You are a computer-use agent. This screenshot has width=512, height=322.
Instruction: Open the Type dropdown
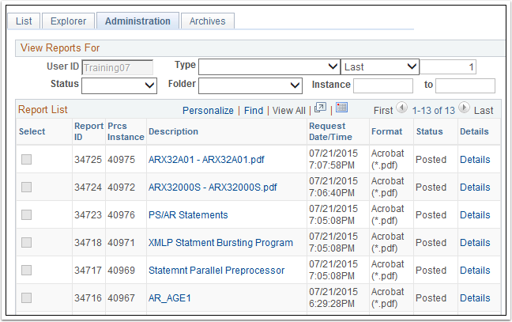coord(269,67)
